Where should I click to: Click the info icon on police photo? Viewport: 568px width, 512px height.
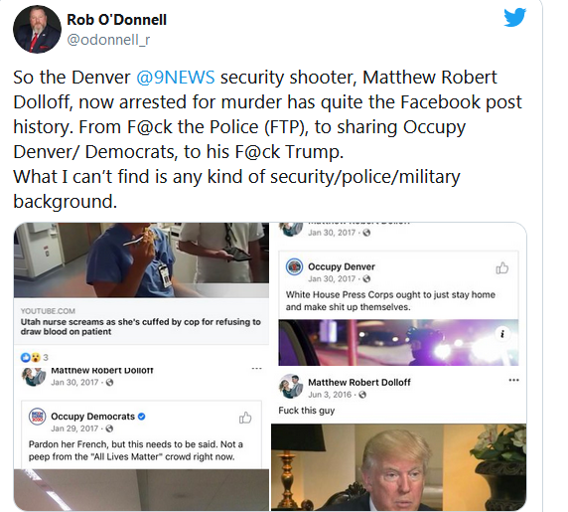point(502,334)
